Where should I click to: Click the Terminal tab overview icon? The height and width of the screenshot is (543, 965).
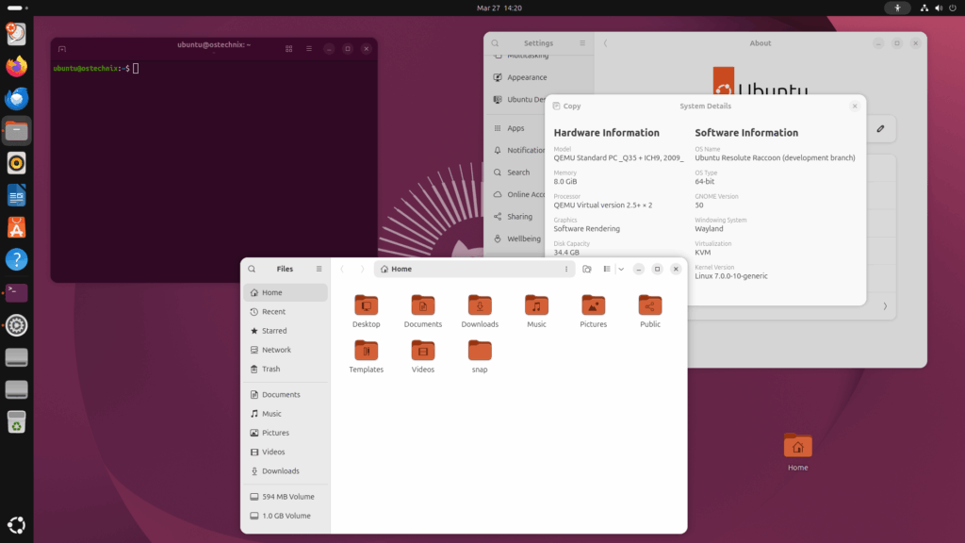(x=288, y=49)
